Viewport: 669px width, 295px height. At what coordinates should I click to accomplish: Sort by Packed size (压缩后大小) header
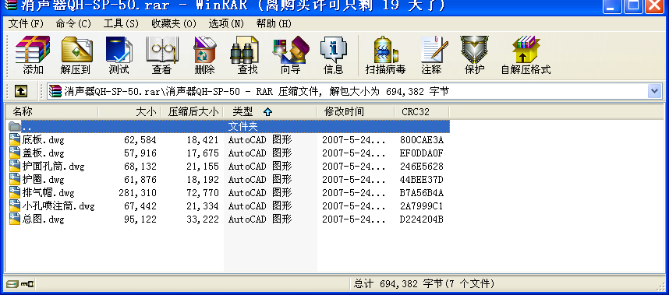tap(192, 112)
